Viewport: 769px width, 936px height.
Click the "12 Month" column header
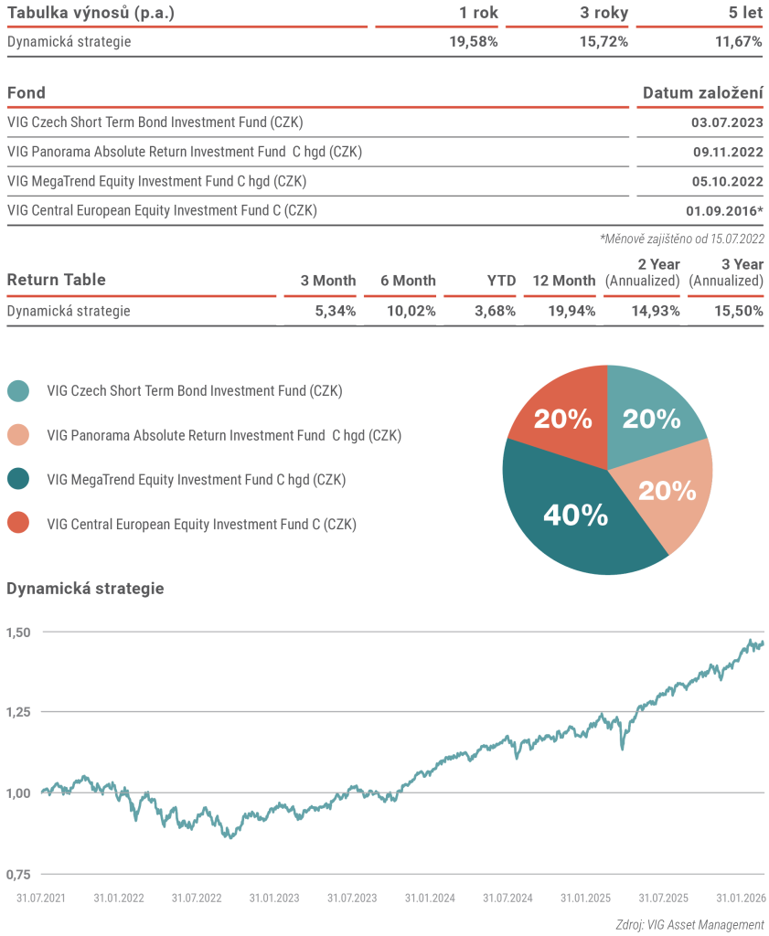564,281
